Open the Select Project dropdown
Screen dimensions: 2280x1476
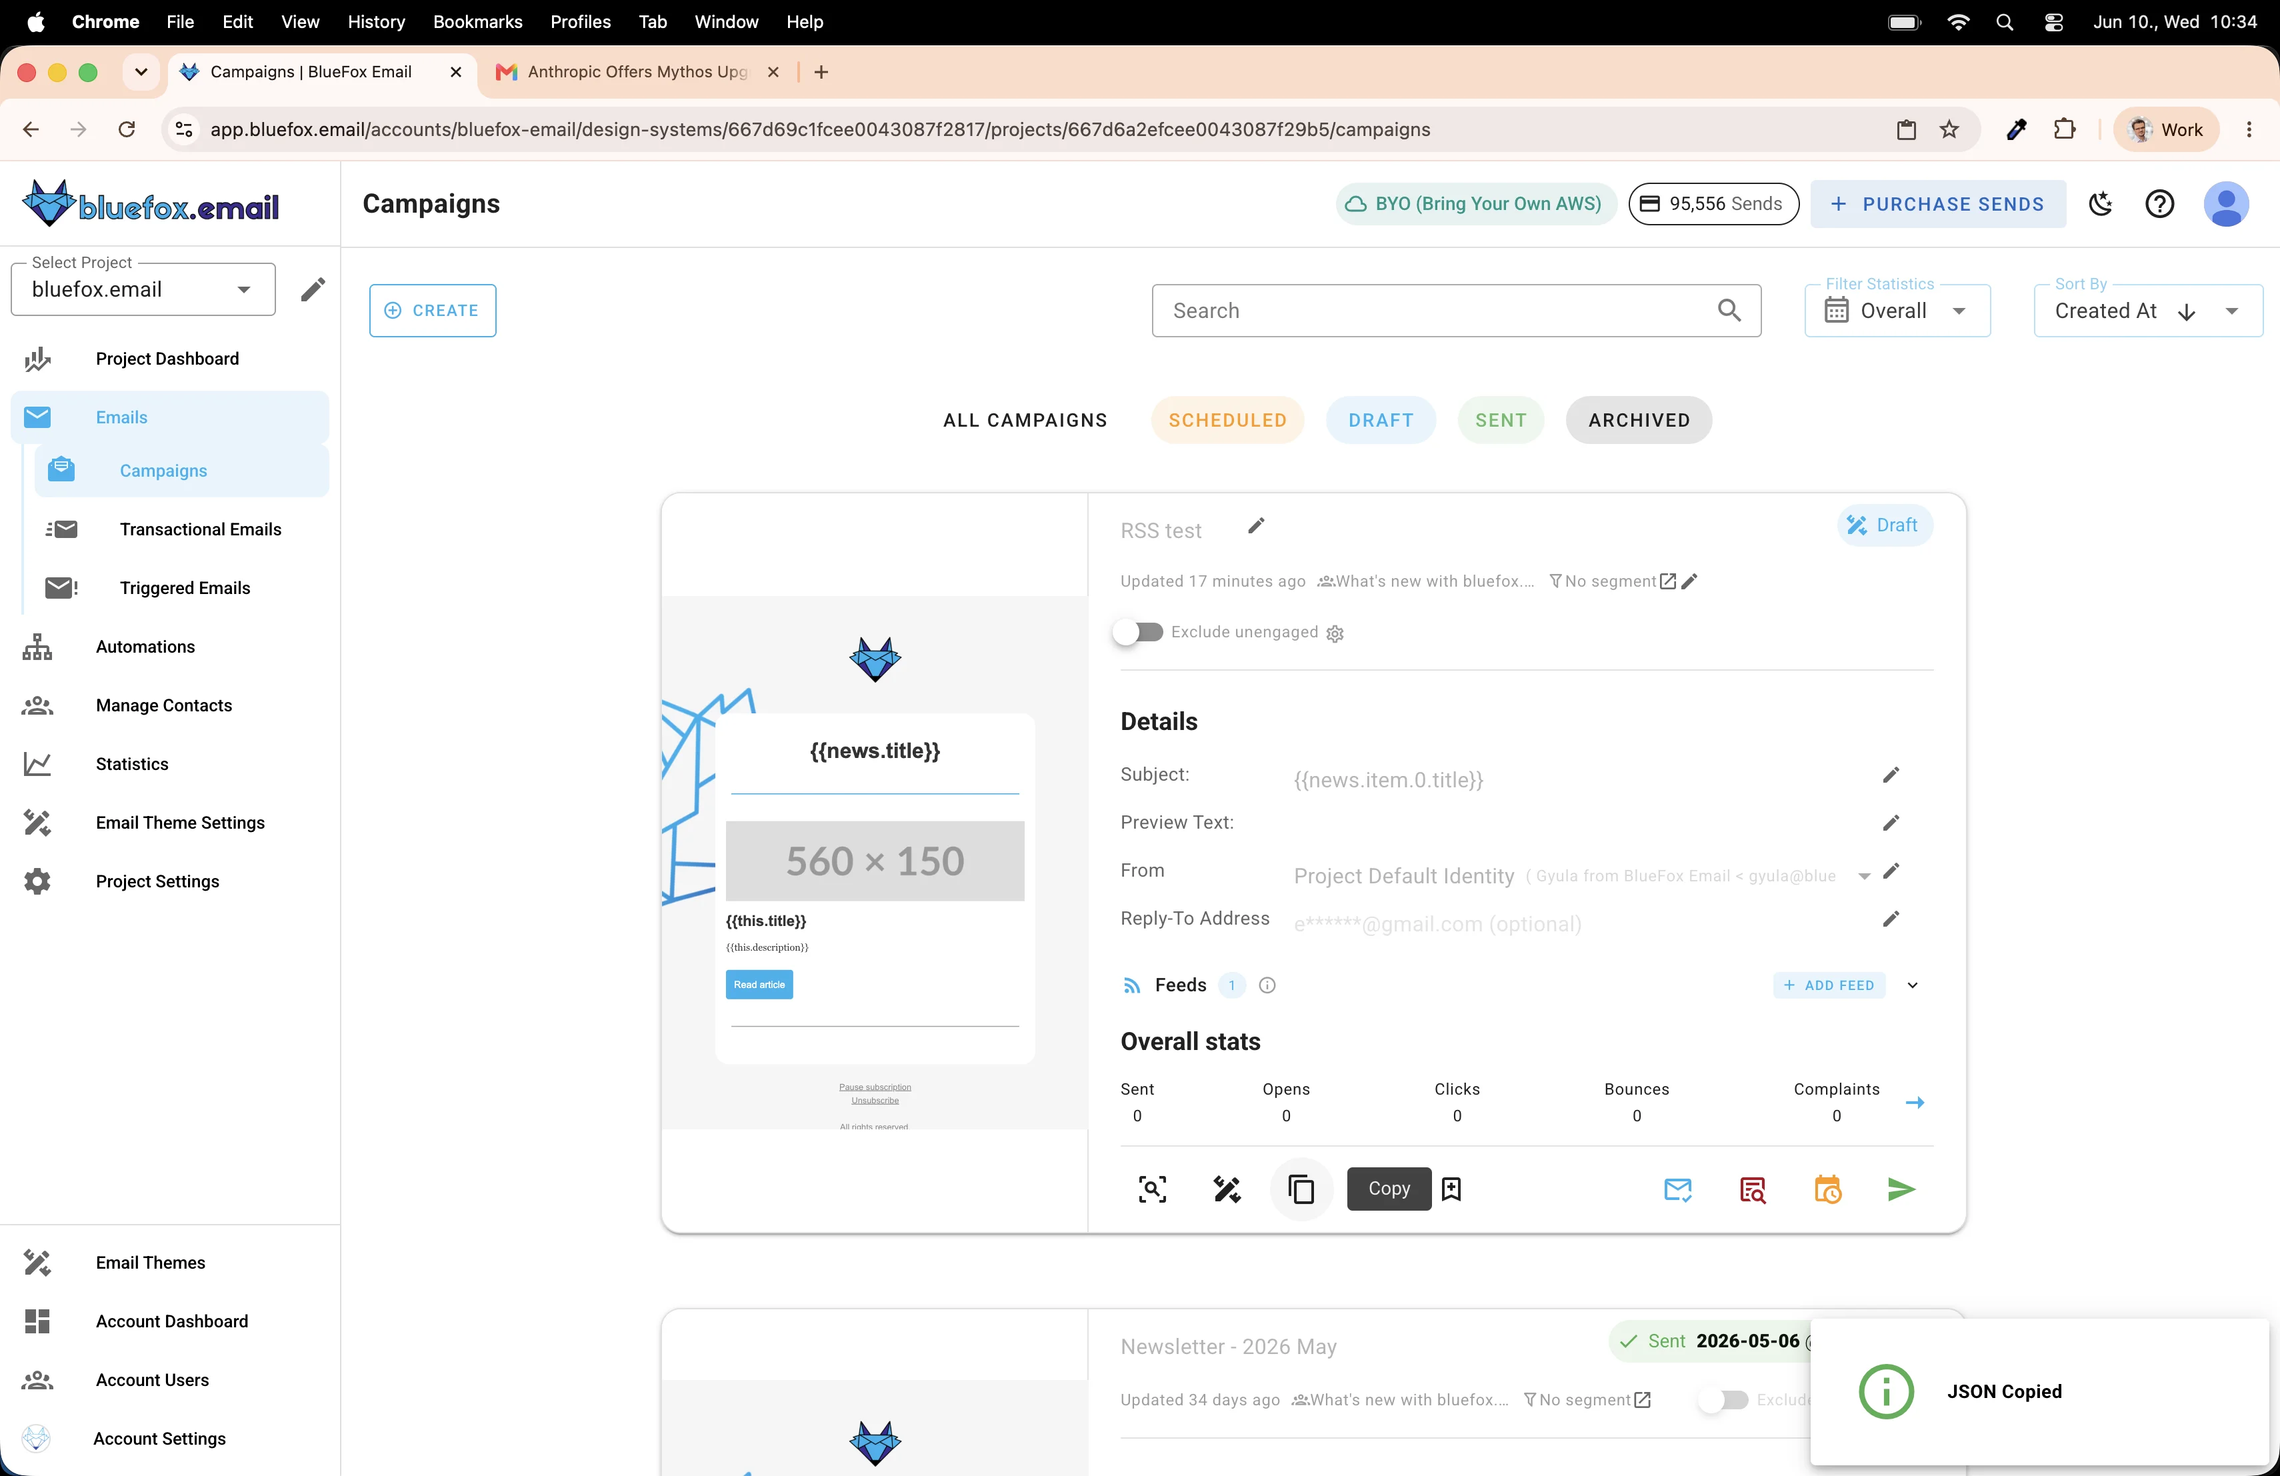[x=143, y=289]
